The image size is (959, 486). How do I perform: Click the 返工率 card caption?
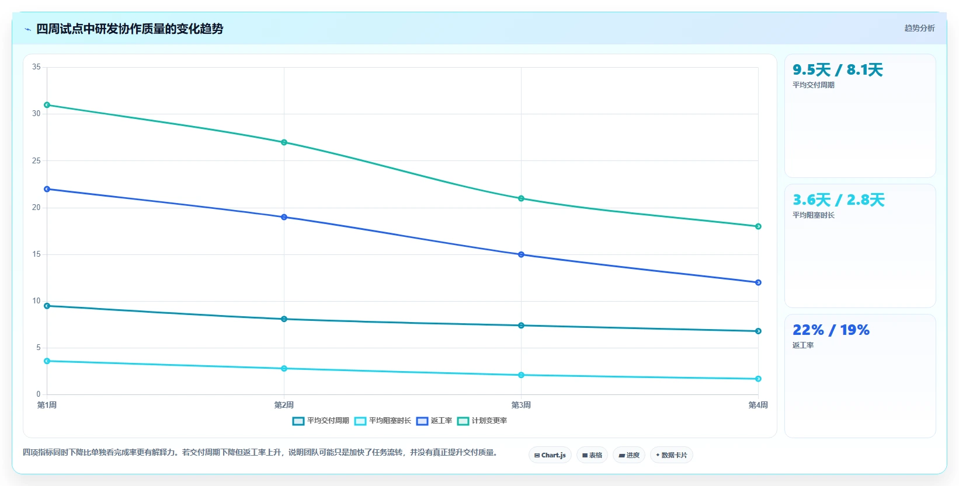803,345
